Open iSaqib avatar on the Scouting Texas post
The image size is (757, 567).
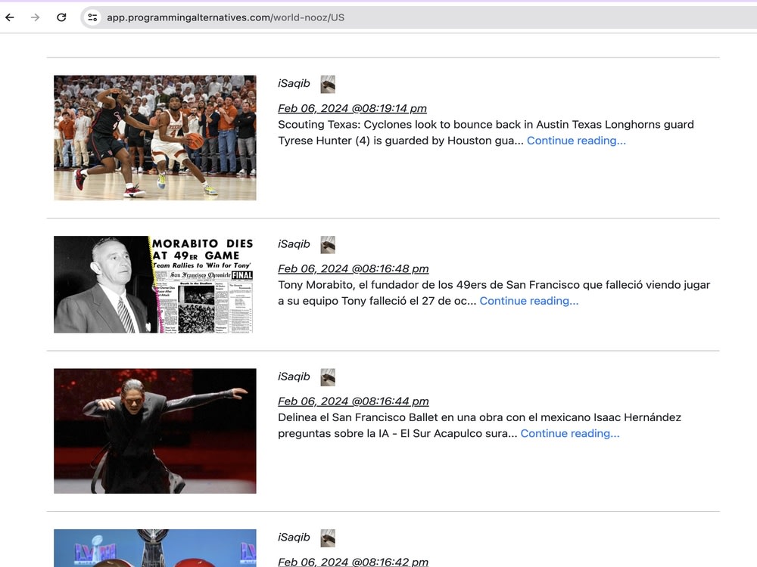pos(328,85)
